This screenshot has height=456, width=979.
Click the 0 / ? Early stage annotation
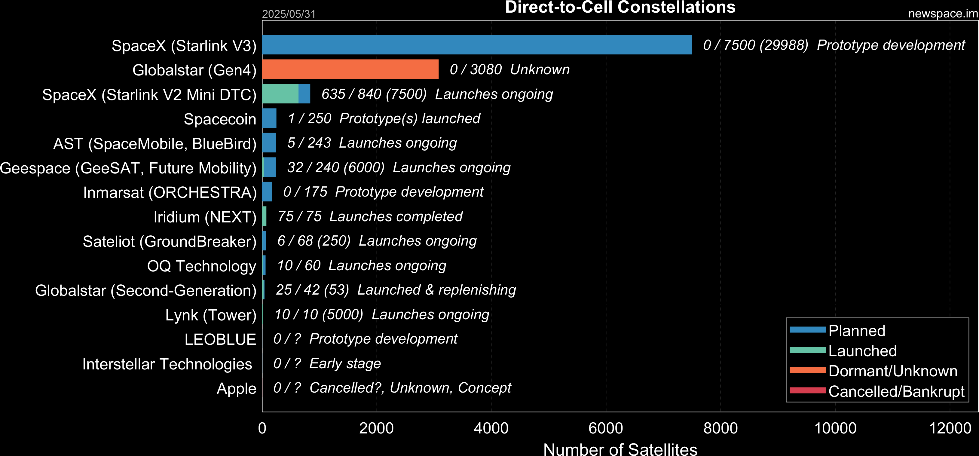point(327,364)
